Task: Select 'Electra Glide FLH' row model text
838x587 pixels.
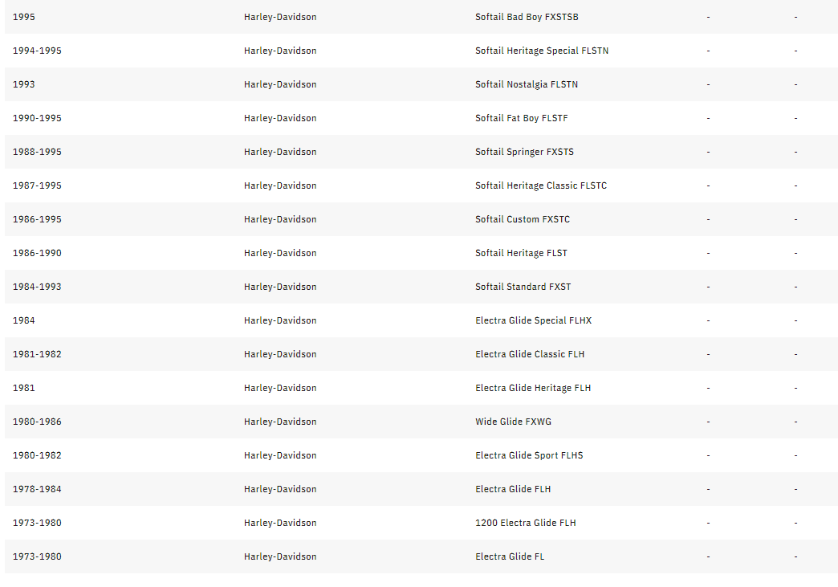Action: click(x=513, y=489)
